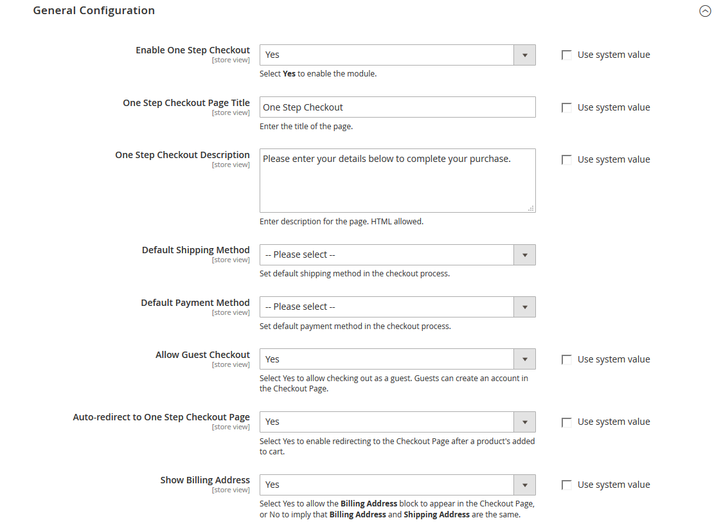Click the One Step Checkout Page Title field
Screen dimensions: 721x527
coord(397,107)
